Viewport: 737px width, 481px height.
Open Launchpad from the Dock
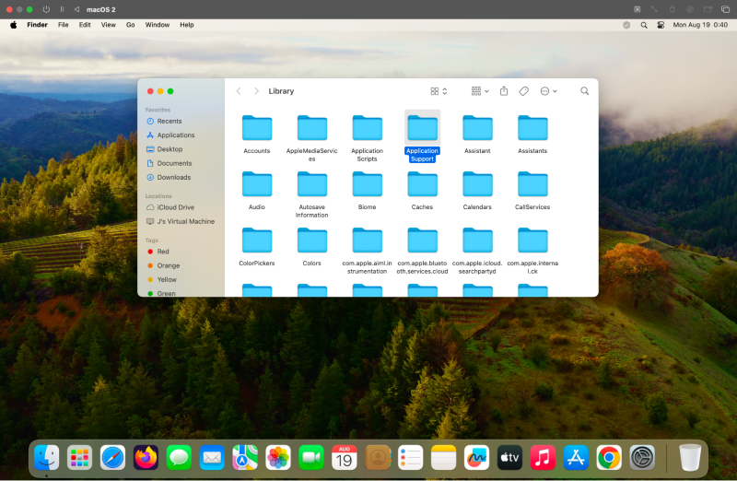(79, 457)
